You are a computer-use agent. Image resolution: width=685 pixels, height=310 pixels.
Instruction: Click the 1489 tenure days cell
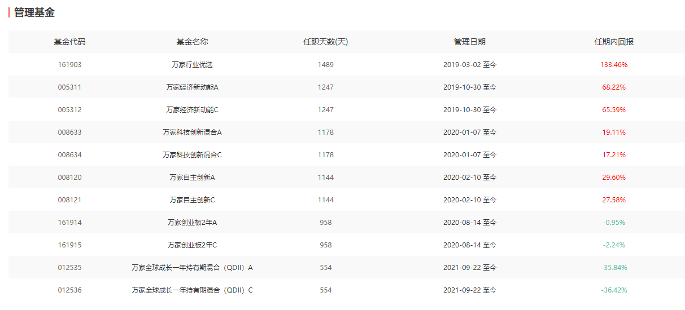[x=326, y=65]
